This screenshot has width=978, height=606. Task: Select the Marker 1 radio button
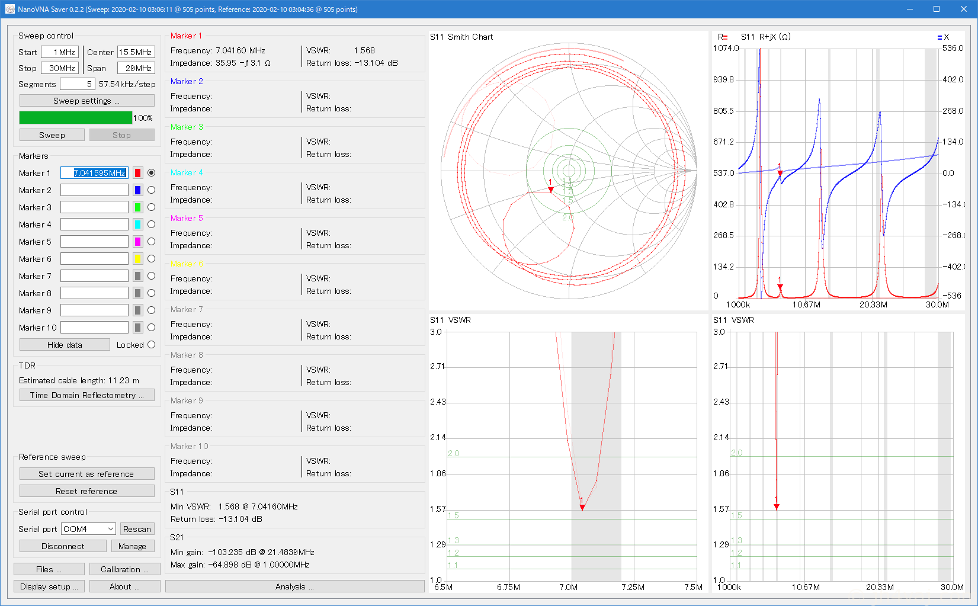tap(152, 173)
